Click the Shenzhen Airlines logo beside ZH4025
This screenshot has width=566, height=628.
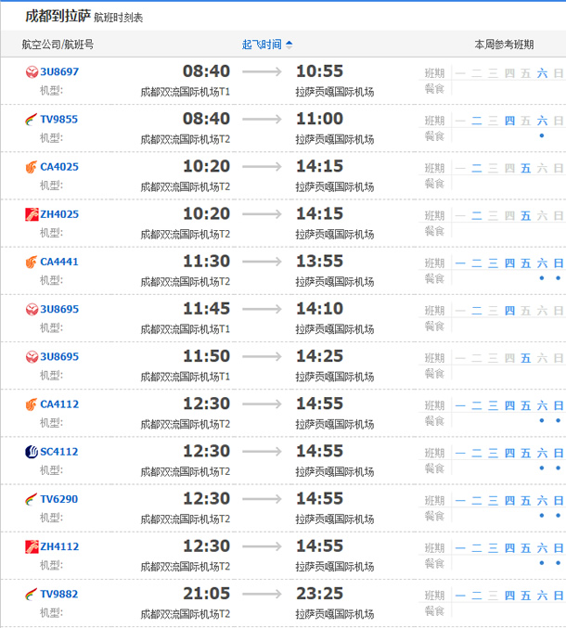(32, 214)
